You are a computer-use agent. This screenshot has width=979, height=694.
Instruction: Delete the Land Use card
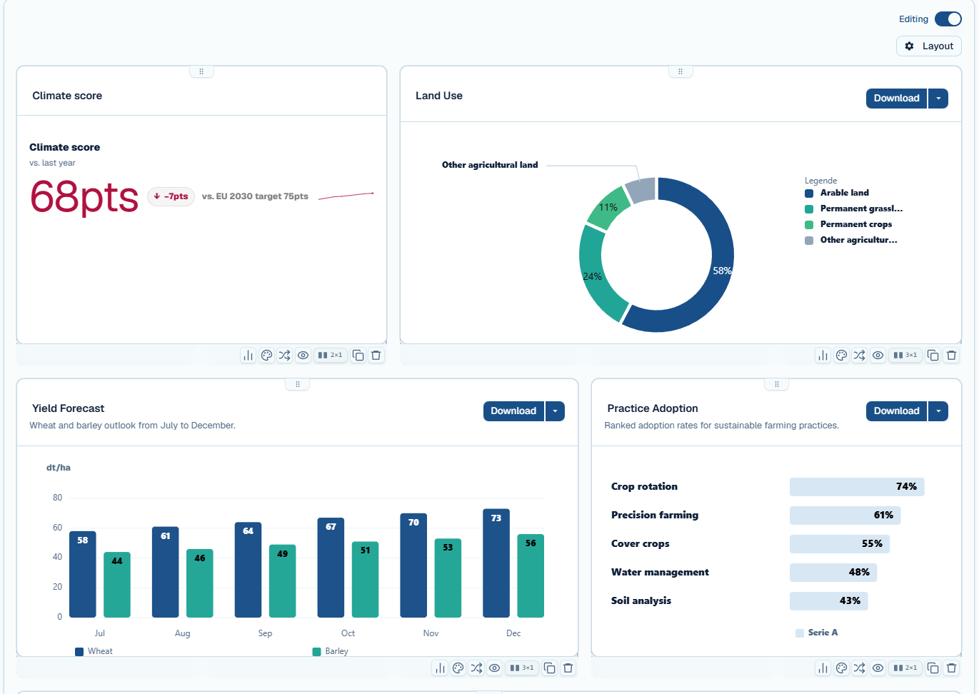[x=951, y=355]
